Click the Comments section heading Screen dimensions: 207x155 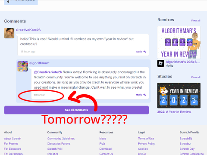(x=15, y=21)
